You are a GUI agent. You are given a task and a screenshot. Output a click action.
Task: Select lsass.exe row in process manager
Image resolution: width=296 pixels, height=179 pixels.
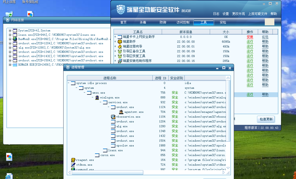147,150
